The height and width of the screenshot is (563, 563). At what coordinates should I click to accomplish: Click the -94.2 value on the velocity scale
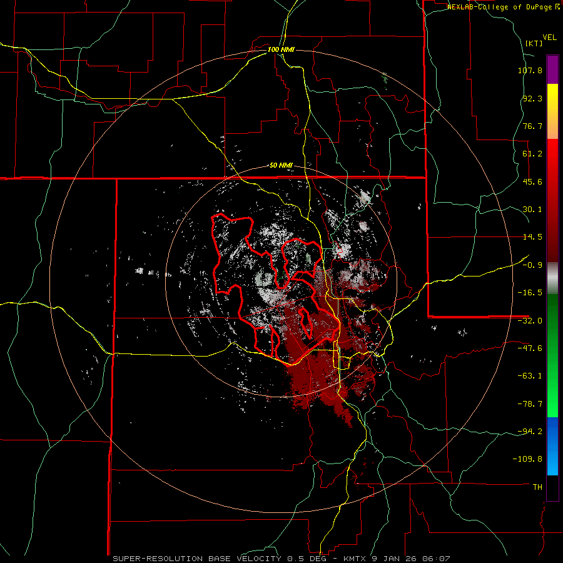coord(530,431)
